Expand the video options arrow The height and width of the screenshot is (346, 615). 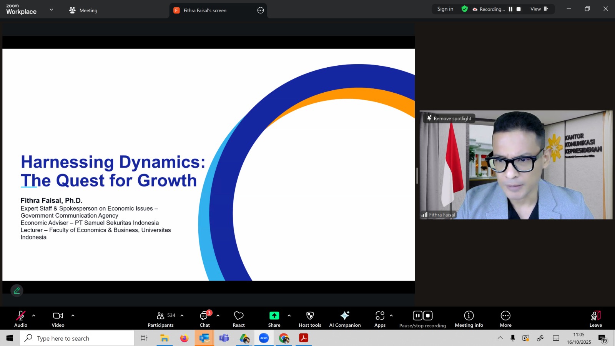[x=73, y=316]
